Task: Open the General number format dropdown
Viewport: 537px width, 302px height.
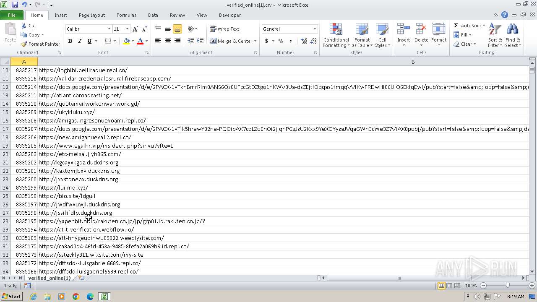Action: point(315,29)
